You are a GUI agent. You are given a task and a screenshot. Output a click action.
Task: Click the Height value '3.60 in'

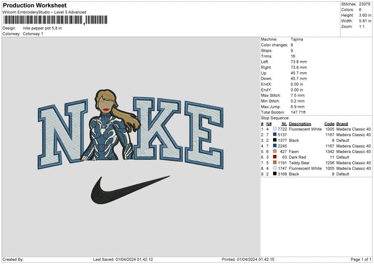tap(365, 15)
